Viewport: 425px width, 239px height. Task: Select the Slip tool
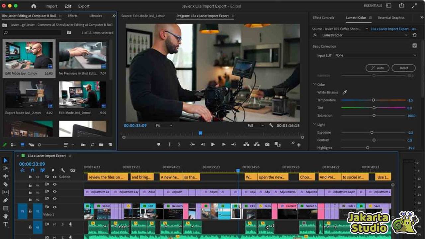[5, 192]
